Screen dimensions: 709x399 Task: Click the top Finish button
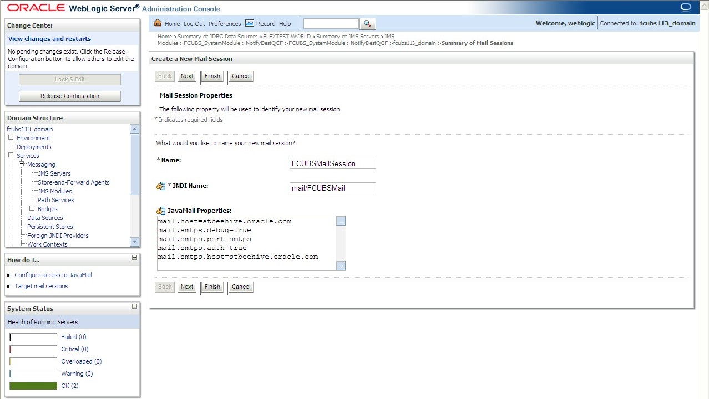pyautogui.click(x=212, y=76)
